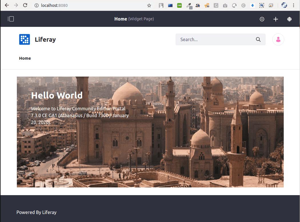Open the page configuration gear

tap(262, 19)
